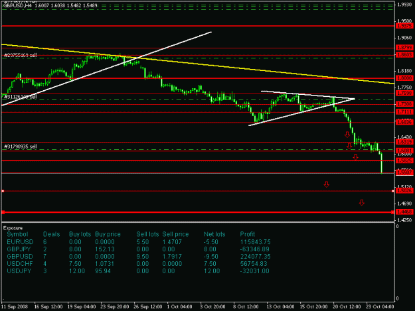Click USDCHF profit value 56754.83
Screen dimensions: 415x311
pos(254,264)
